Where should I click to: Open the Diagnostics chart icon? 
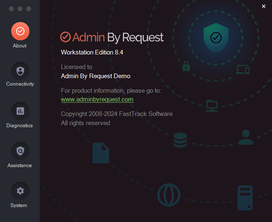point(20,111)
